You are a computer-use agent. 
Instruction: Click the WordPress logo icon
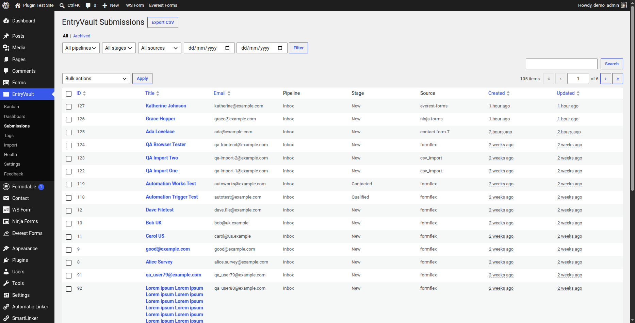[6, 5]
